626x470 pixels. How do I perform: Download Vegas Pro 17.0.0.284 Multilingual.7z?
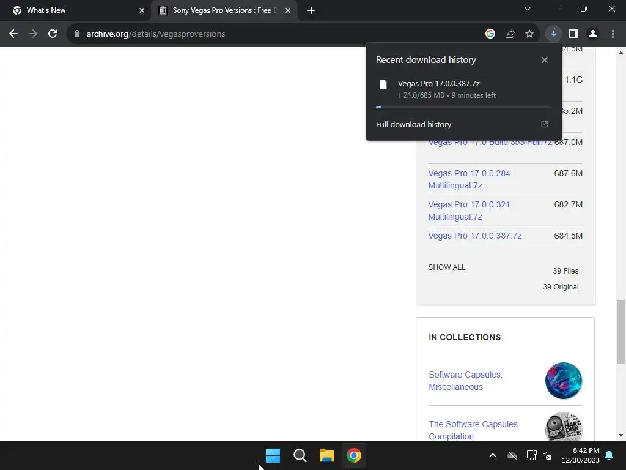[x=469, y=179]
